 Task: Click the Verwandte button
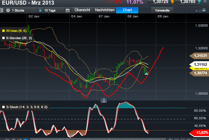162,11
